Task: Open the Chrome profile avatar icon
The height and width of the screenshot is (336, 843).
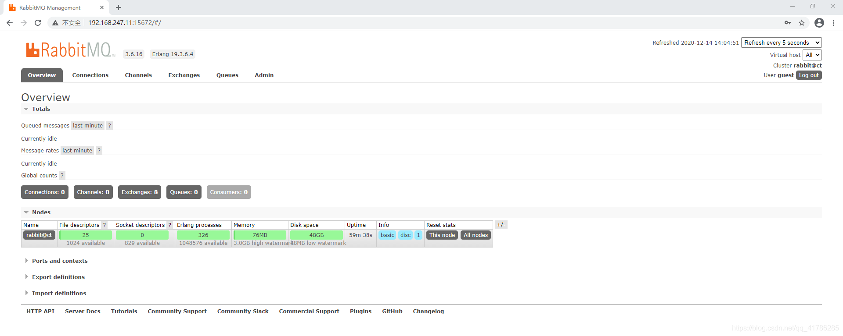Action: click(x=819, y=23)
